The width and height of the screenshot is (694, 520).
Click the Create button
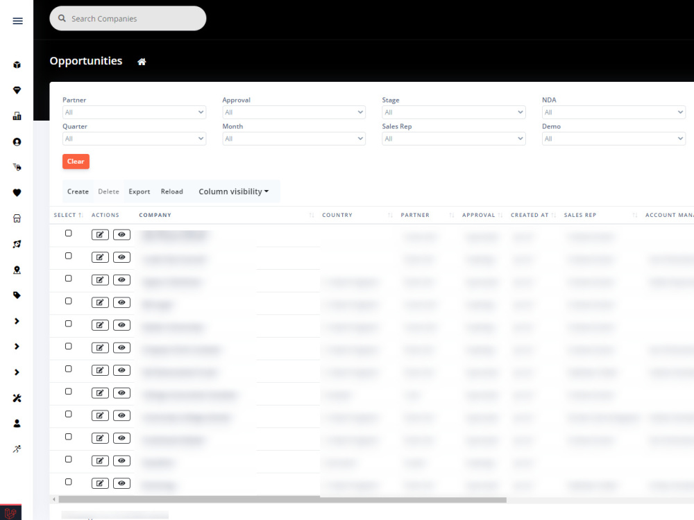point(78,191)
